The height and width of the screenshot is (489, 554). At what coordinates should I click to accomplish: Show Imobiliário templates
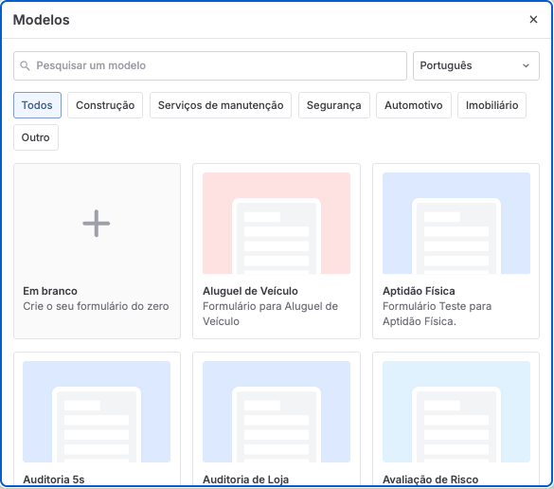(x=491, y=105)
